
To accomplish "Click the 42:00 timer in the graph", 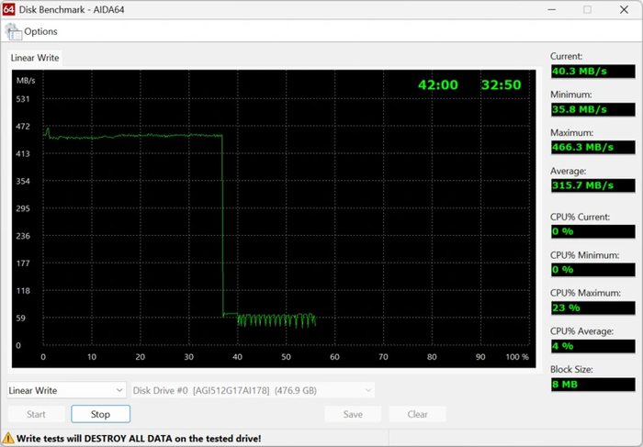I will click(437, 84).
